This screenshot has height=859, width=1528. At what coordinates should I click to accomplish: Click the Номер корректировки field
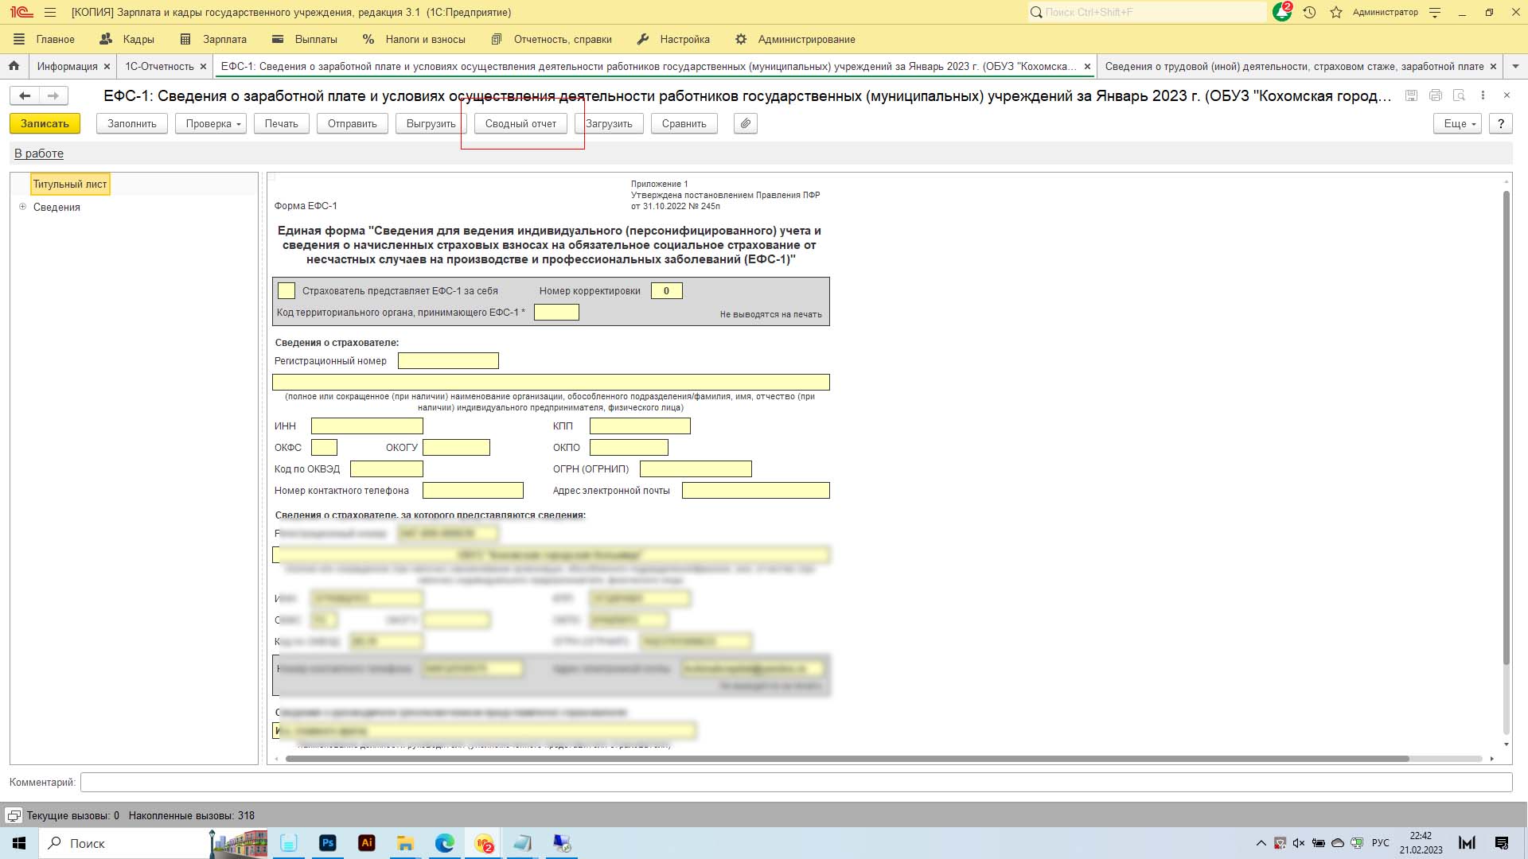pyautogui.click(x=666, y=290)
